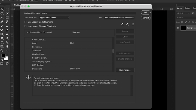Image resolution: width=196 pixels, height=110 pixels.
Task: Select the Rectangle shape tool
Action: coord(2,46)
